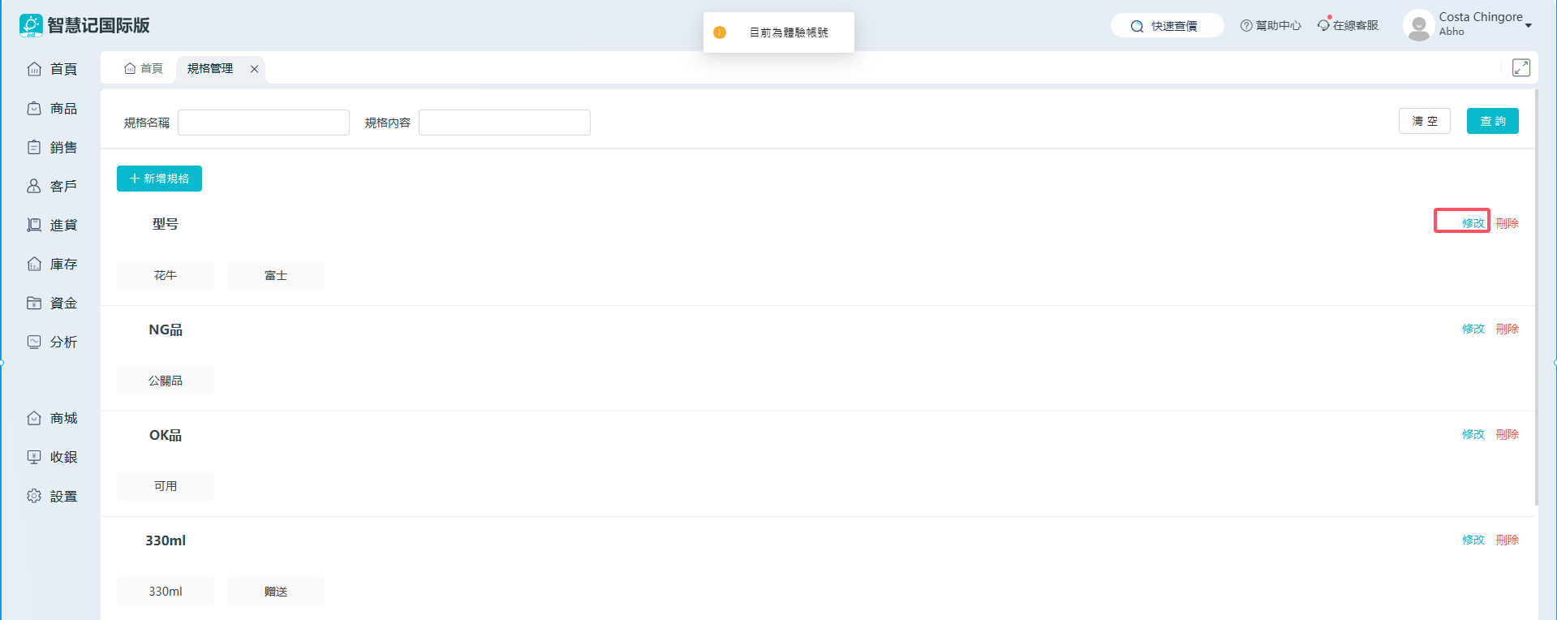Open the 銷售 sales sidebar icon

pos(34,147)
